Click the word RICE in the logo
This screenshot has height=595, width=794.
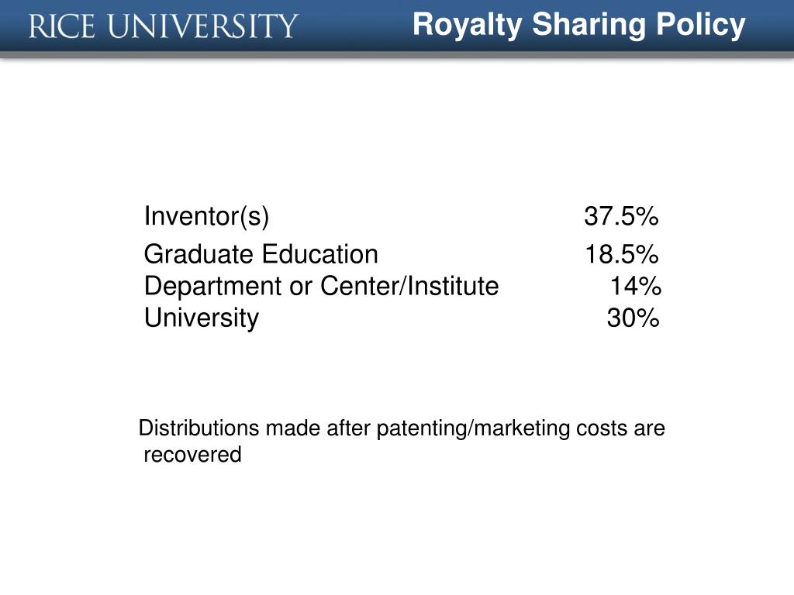62,26
